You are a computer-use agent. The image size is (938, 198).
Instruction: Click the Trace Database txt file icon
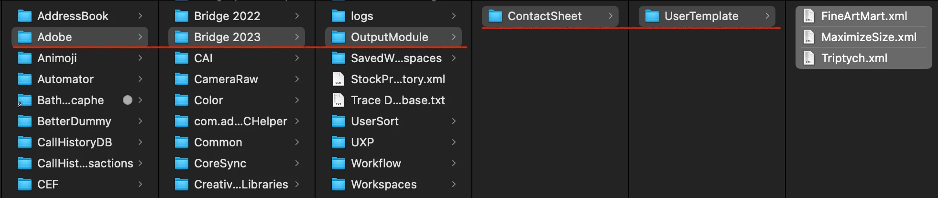pos(338,100)
